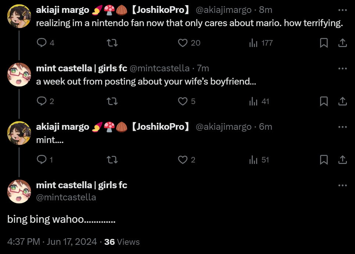Reply to the wife's boyfriend tweet
This screenshot has width=355, height=254.
(42, 101)
